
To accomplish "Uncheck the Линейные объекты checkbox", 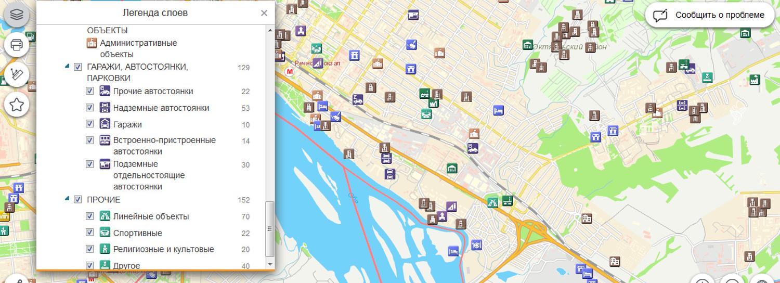I will click(x=90, y=216).
